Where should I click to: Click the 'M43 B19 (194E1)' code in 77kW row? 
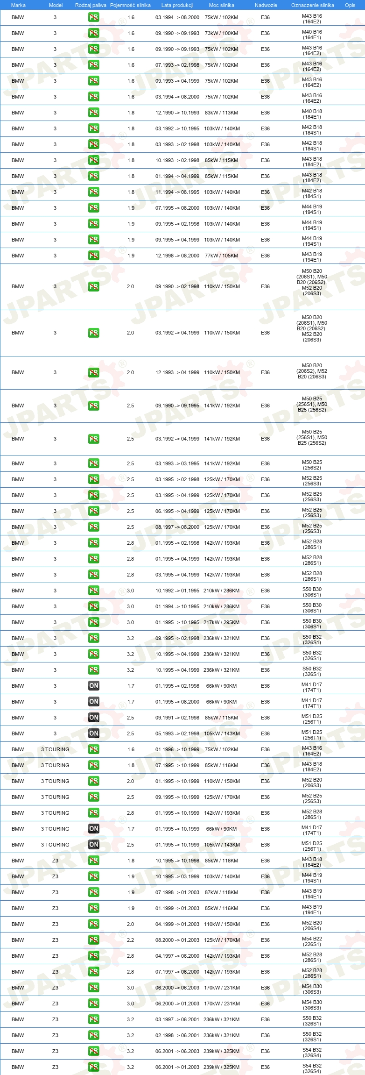pyautogui.click(x=312, y=257)
